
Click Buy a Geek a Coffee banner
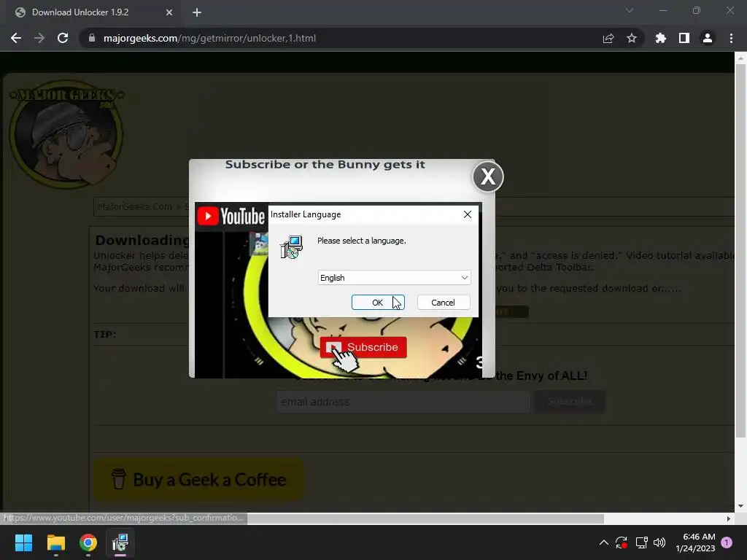pos(198,480)
